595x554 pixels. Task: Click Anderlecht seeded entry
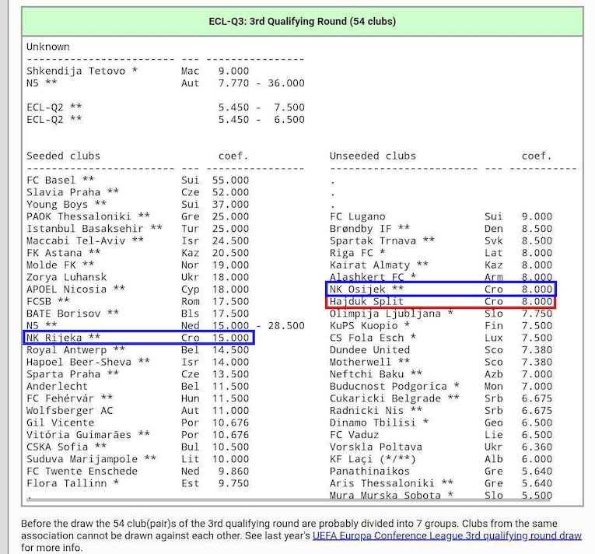(x=138, y=386)
